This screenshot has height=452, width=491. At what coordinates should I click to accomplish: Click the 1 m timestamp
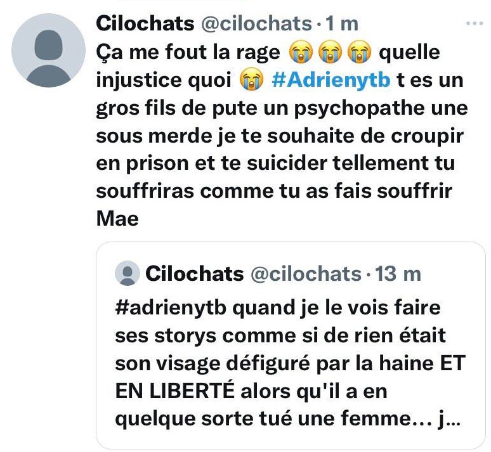pyautogui.click(x=342, y=24)
